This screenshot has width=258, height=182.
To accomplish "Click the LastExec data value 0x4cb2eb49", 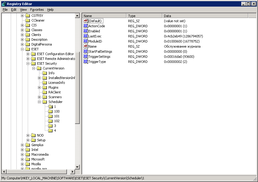I will (183, 36).
